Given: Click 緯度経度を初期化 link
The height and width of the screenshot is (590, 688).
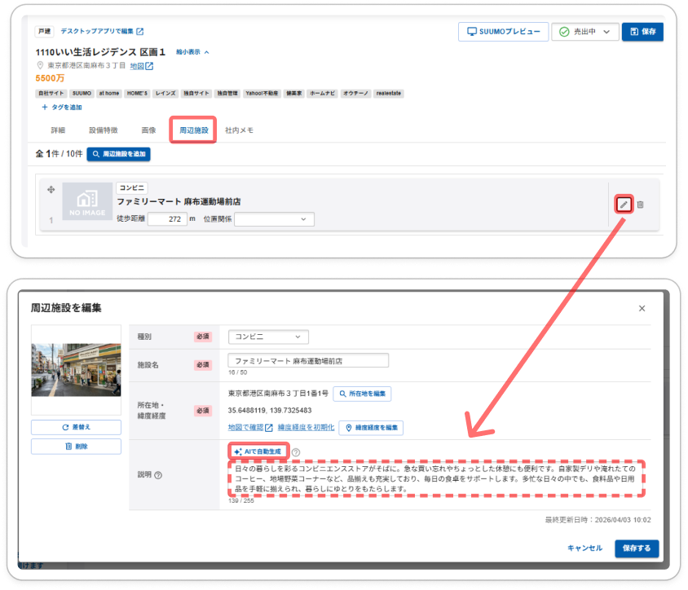Looking at the screenshot, I should coord(306,427).
